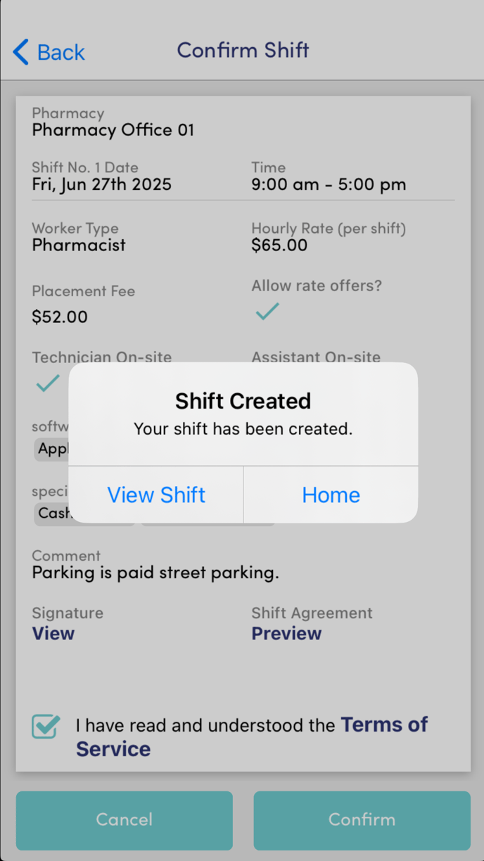Open the Terms of Service link

click(x=252, y=736)
